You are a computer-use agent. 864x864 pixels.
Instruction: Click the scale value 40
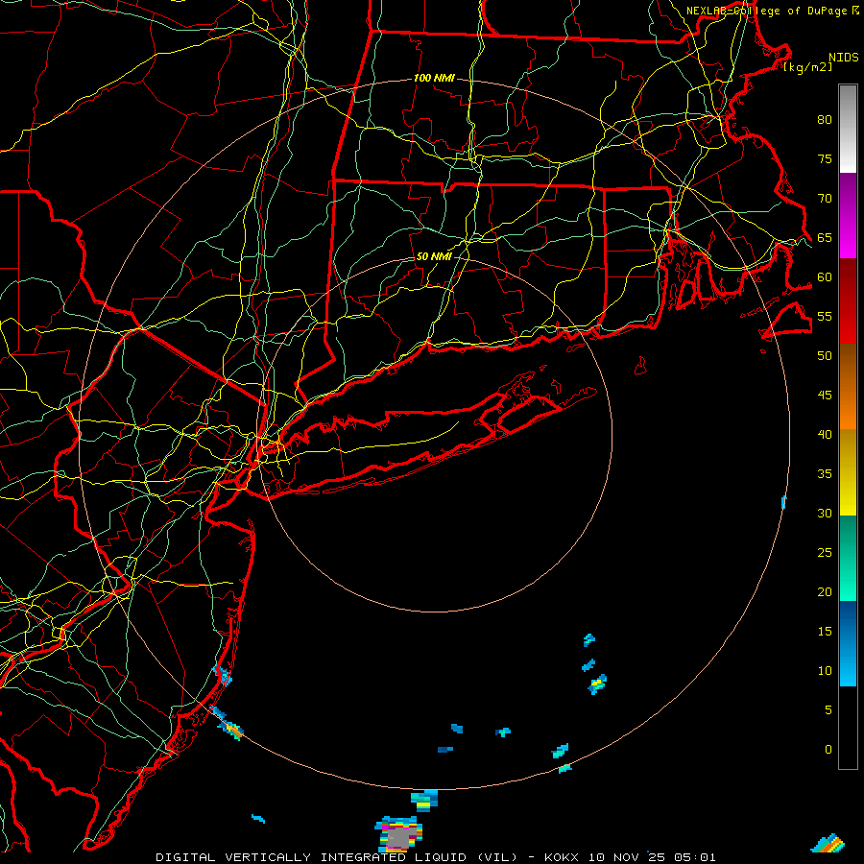pos(825,435)
